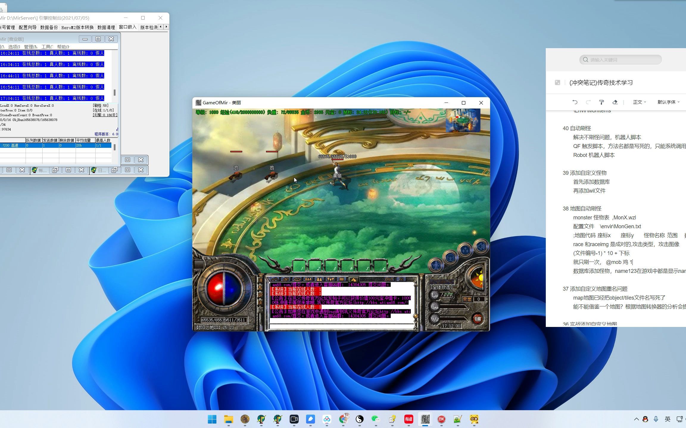Click the X button beside OUT
This screenshot has width=686, height=428.
click(x=401, y=279)
